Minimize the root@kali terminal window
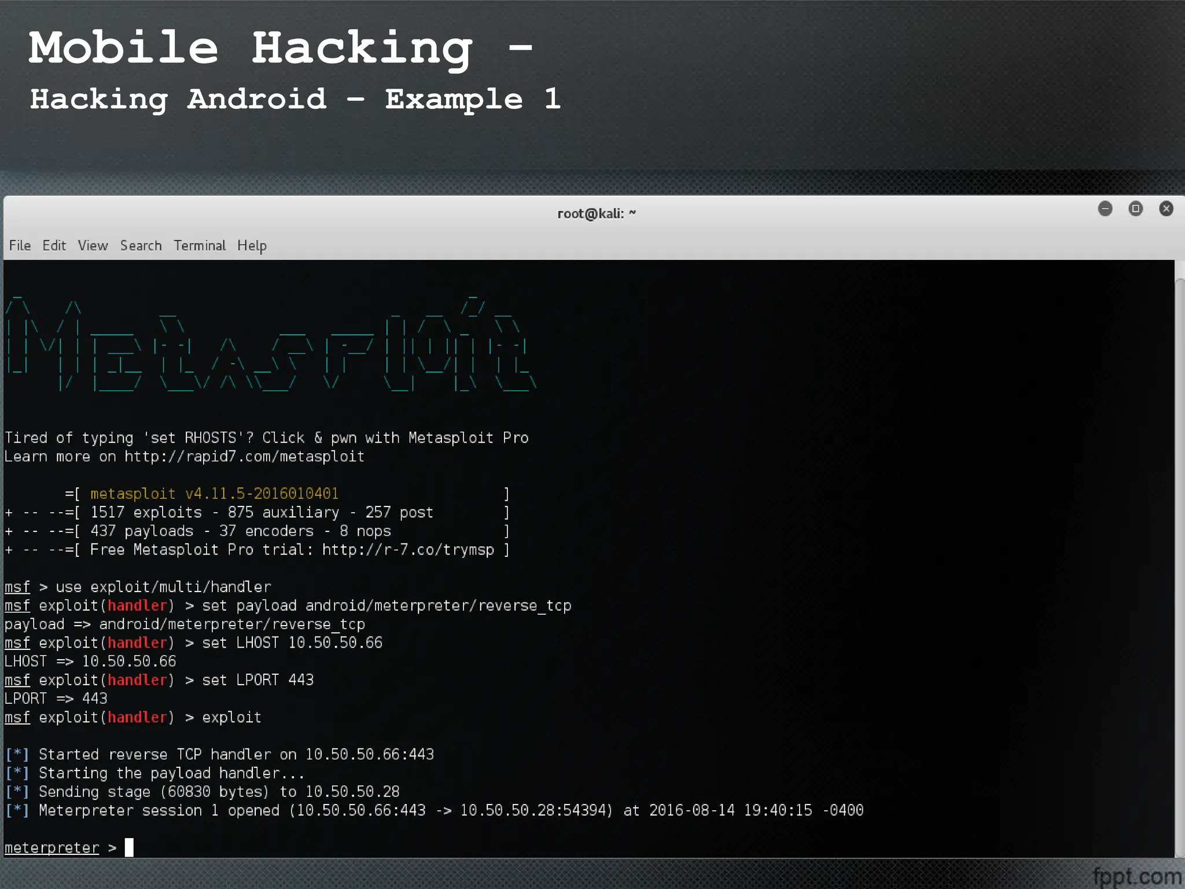The image size is (1185, 889). pyautogui.click(x=1105, y=208)
